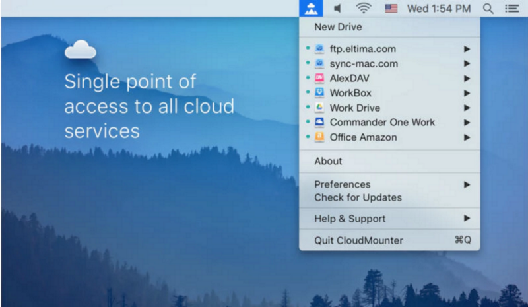The height and width of the screenshot is (307, 528).
Task: Select the Commander One Work entry
Action: pos(389,122)
